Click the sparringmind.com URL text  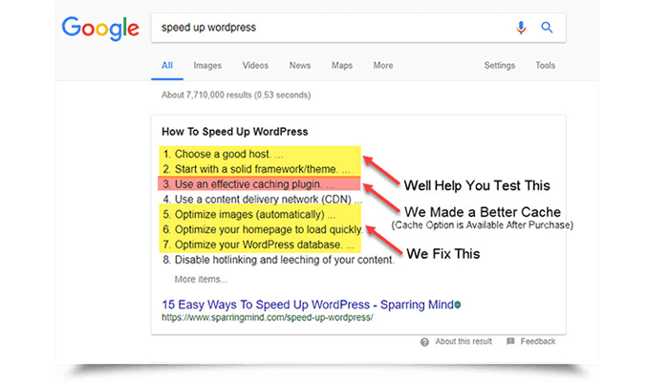point(268,318)
